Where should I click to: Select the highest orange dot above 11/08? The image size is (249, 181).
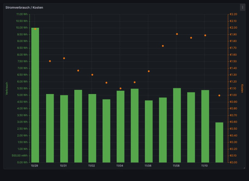177,34
